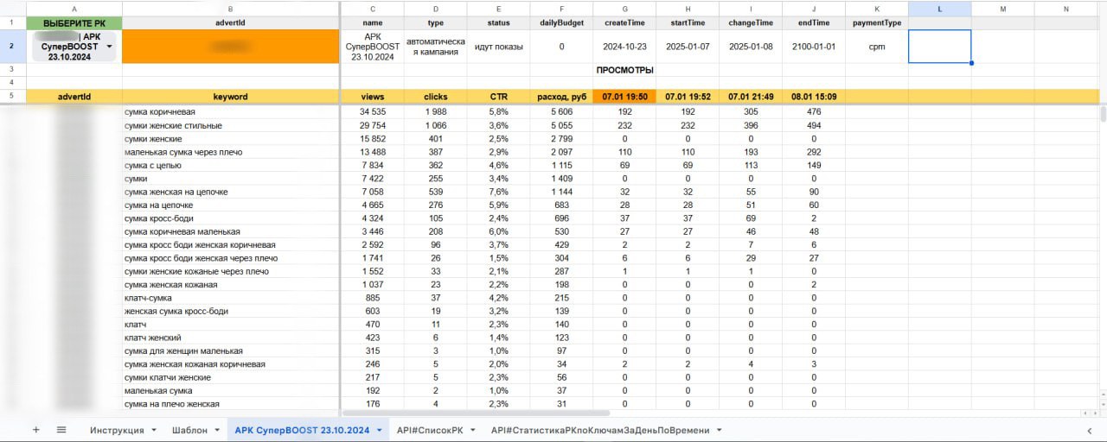Open the Инструкция tab dropdown arrow
Image resolution: width=1107 pixels, height=442 pixels.
(154, 430)
